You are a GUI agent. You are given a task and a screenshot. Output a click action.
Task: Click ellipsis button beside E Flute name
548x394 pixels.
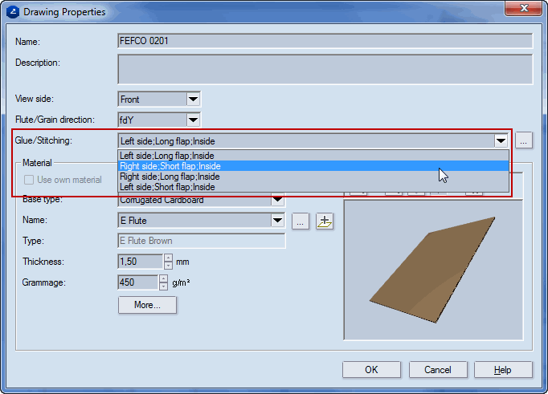[x=300, y=221]
